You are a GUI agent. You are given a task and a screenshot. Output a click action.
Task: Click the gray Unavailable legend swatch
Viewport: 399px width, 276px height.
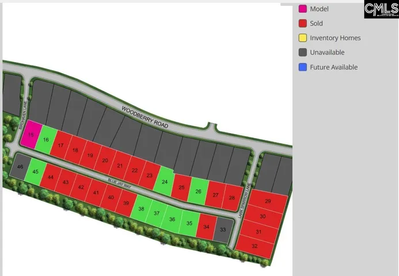click(x=302, y=52)
